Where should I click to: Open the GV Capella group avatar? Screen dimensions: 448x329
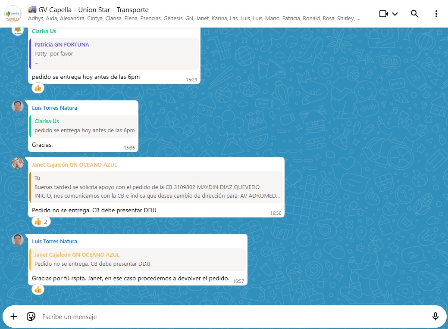[13, 14]
